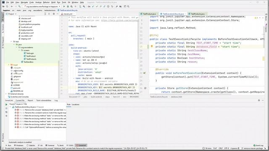
Task: Click the Override gutter icon beside beforeTestExecution
Action: pos(145,73)
